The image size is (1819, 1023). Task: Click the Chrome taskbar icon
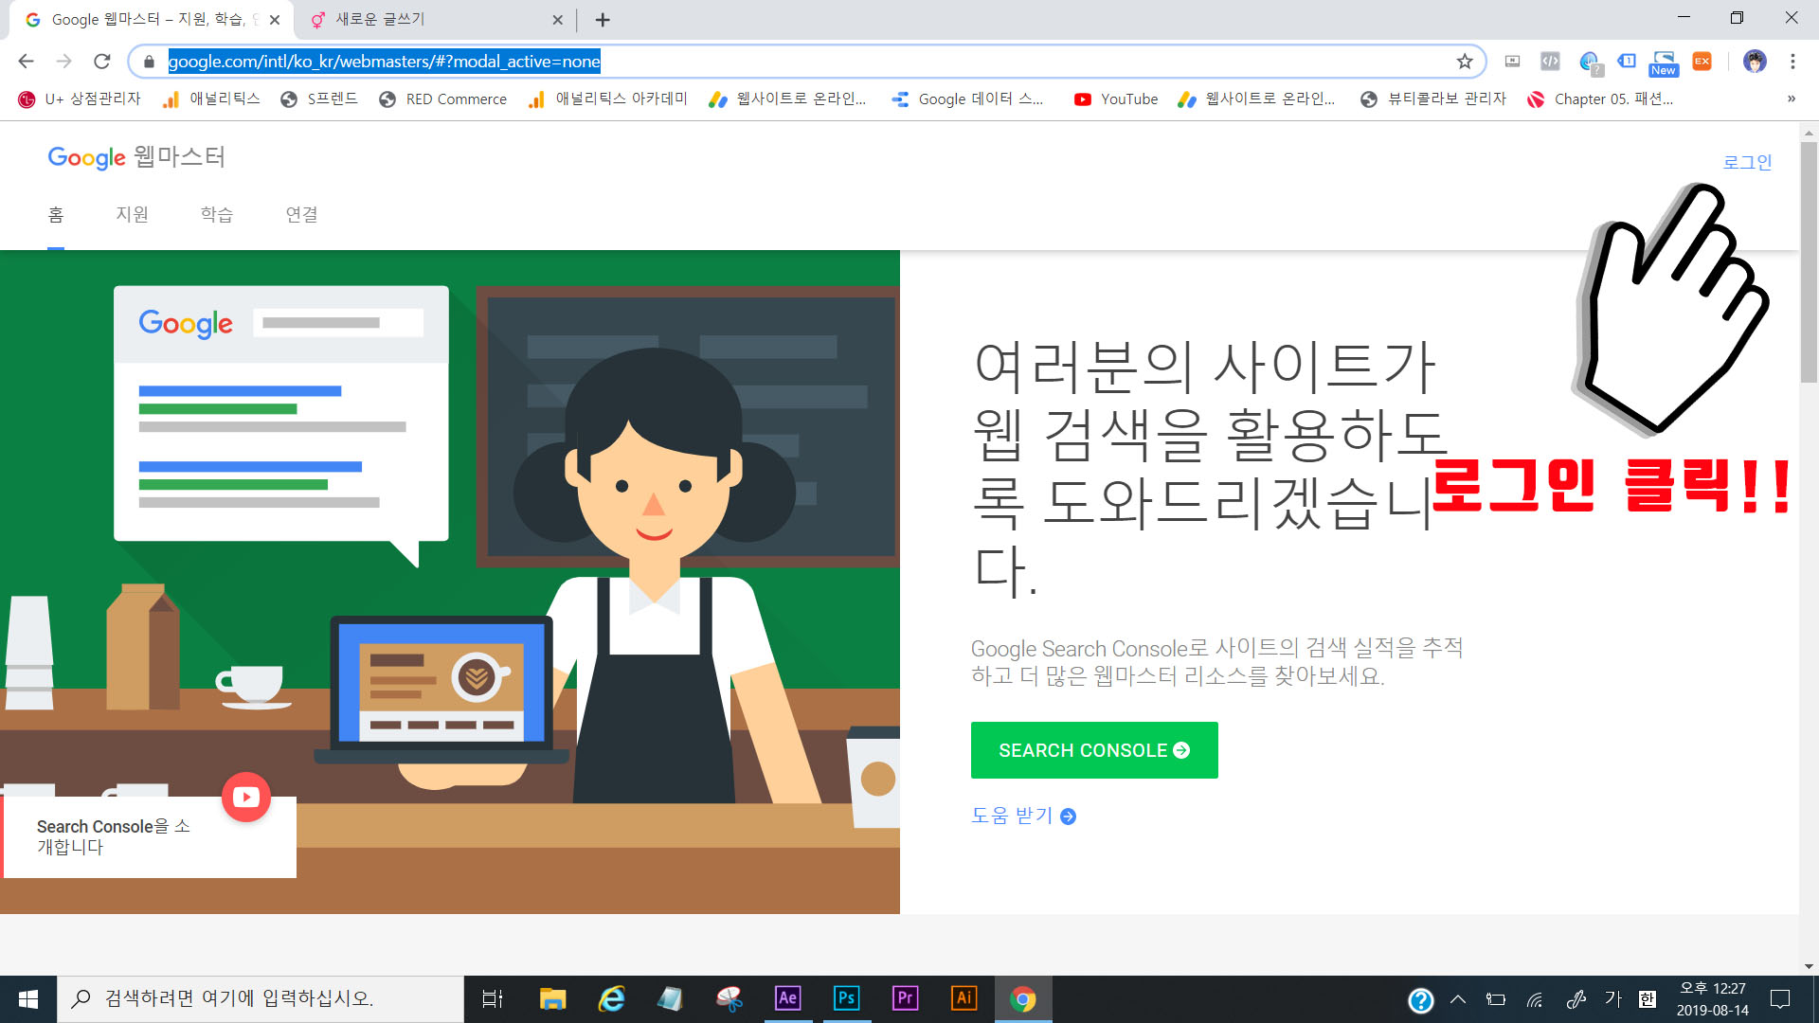pyautogui.click(x=1023, y=999)
